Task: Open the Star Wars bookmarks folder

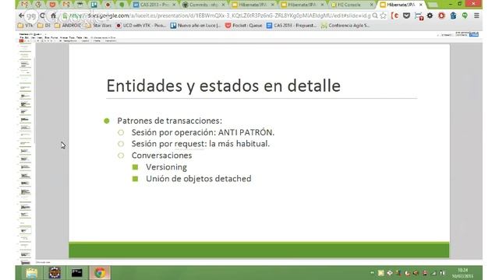Action: pos(99,26)
